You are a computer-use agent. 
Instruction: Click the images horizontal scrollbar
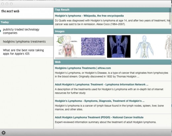80,58
